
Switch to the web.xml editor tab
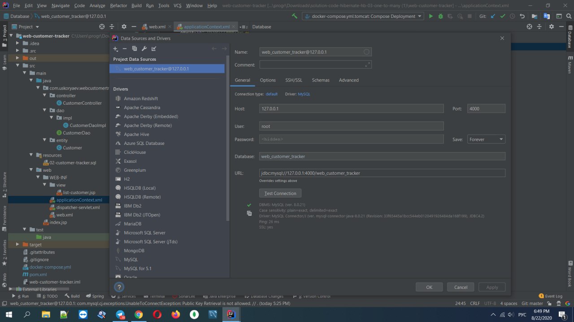click(x=157, y=27)
